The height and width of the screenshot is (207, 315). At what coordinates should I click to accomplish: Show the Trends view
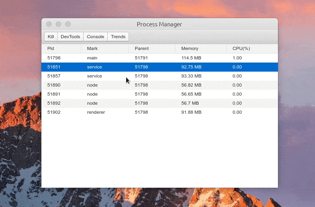coord(118,37)
